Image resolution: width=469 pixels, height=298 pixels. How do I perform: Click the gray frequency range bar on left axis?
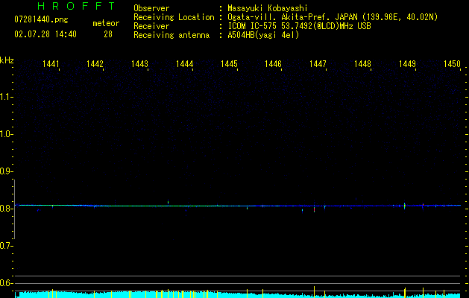click(x=14, y=209)
